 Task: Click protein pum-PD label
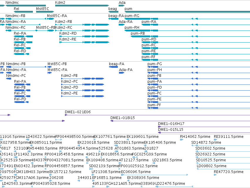click(x=155, y=87)
